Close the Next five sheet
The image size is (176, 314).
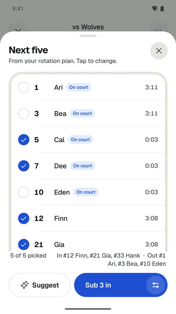(x=159, y=51)
